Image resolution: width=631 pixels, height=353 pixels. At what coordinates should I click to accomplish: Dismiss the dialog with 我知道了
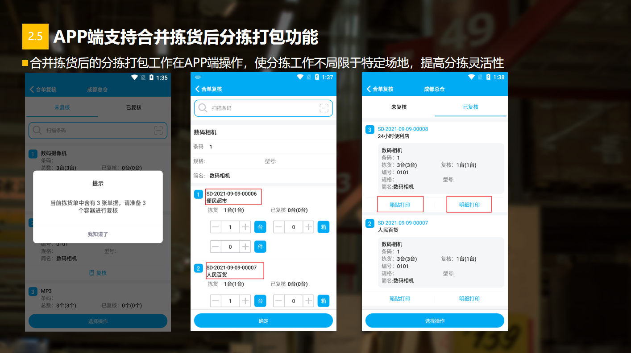tap(98, 234)
